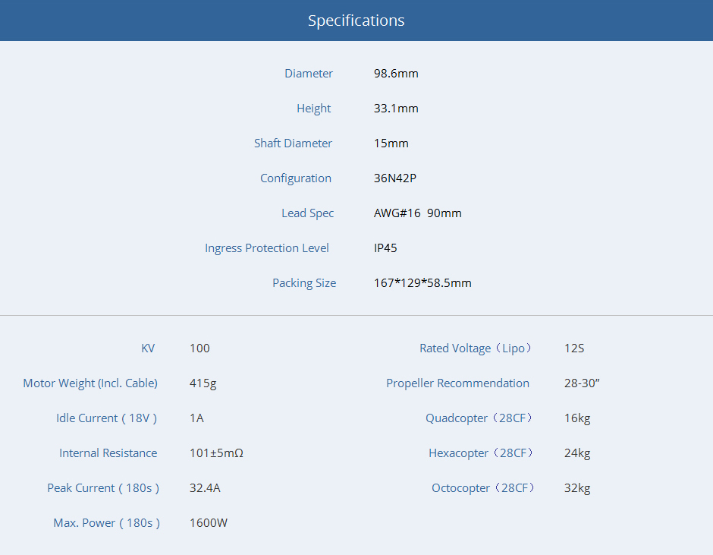Select the Diameter value 98.6mm
This screenshot has width=713, height=555.
pyautogui.click(x=396, y=74)
